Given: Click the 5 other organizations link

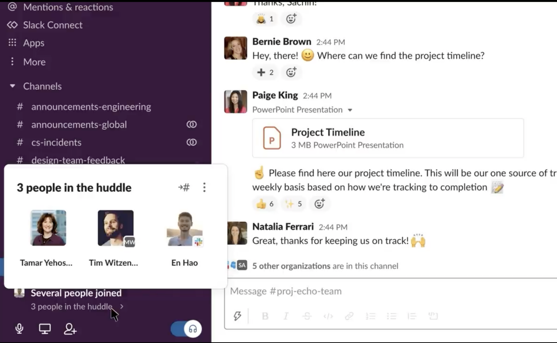Looking at the screenshot, I should pyautogui.click(x=291, y=266).
